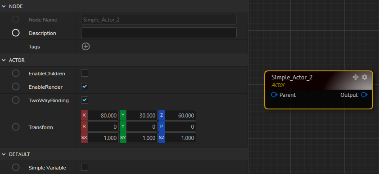Screen dimensions: 379x174
Task: Click the NODE section header text
Action: point(16,6)
